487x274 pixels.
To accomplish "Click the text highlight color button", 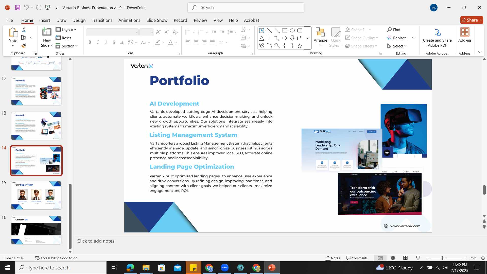I will point(158,42).
